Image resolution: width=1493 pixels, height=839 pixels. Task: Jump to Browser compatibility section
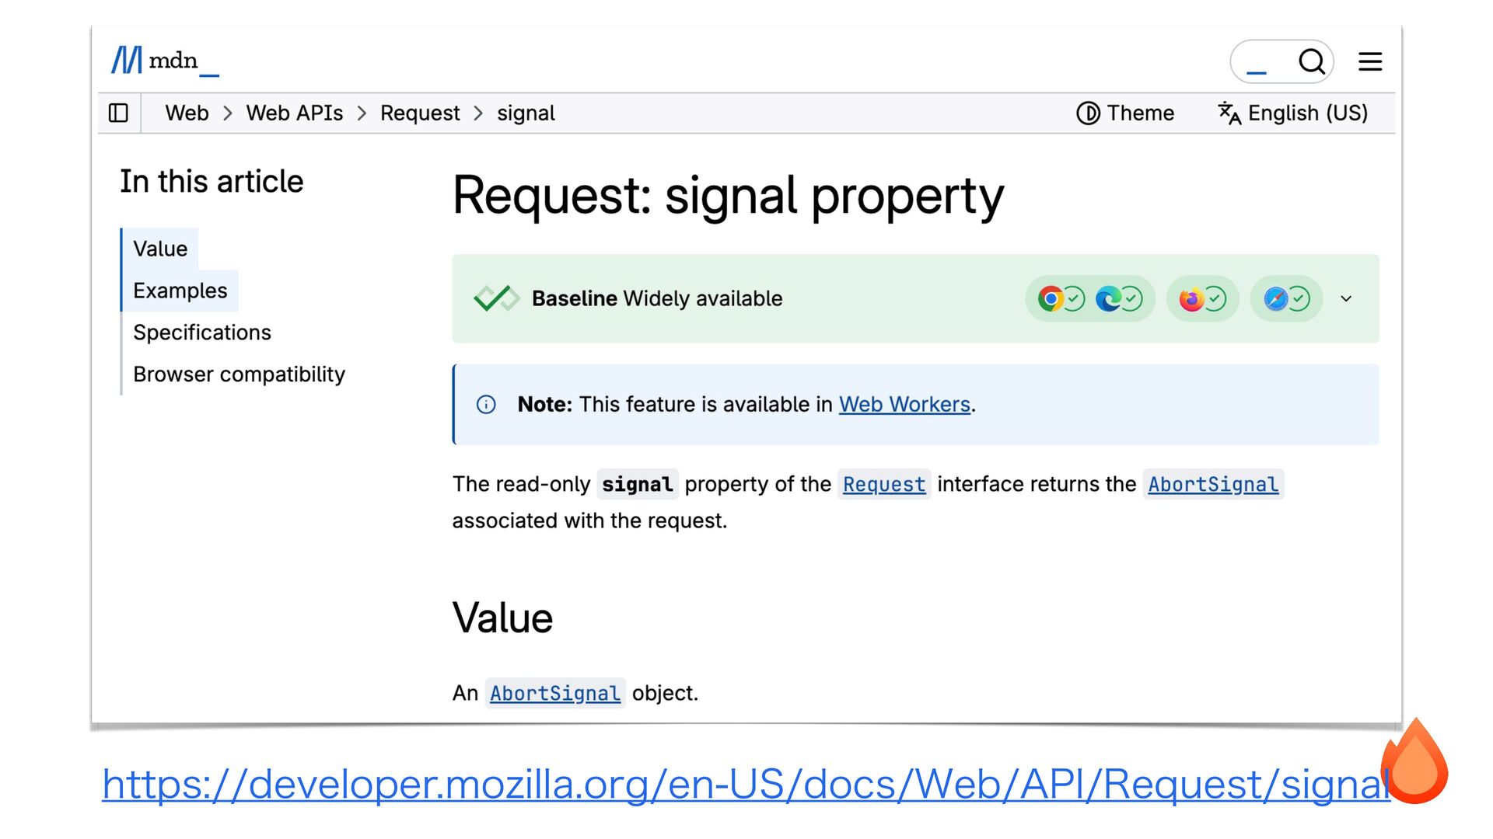click(239, 374)
